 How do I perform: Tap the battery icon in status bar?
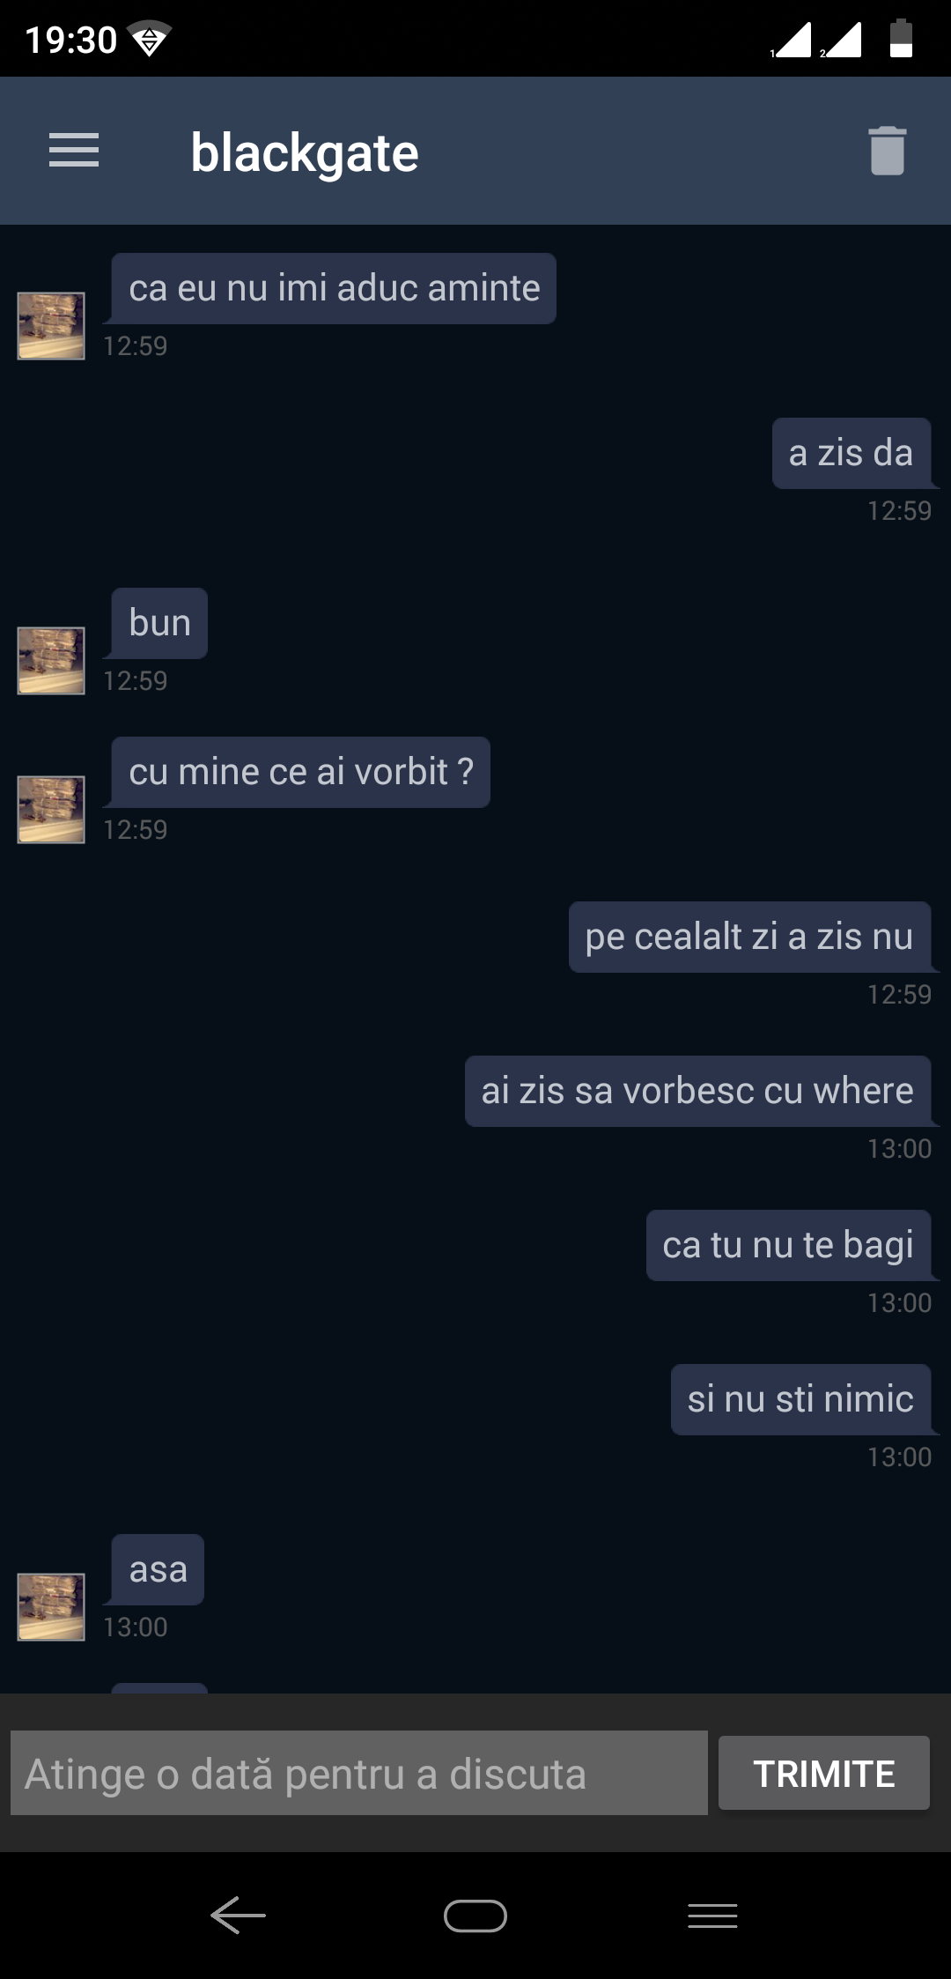click(x=901, y=39)
